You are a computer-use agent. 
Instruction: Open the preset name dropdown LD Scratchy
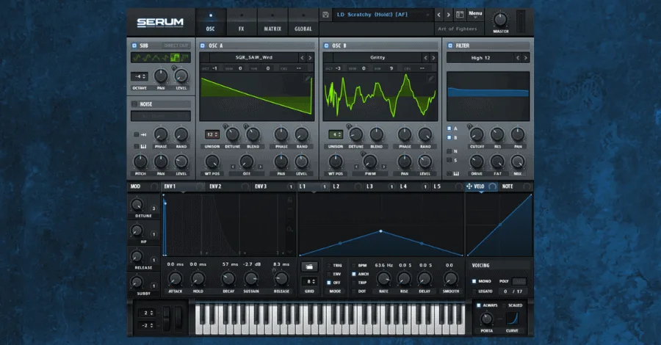[x=383, y=15]
